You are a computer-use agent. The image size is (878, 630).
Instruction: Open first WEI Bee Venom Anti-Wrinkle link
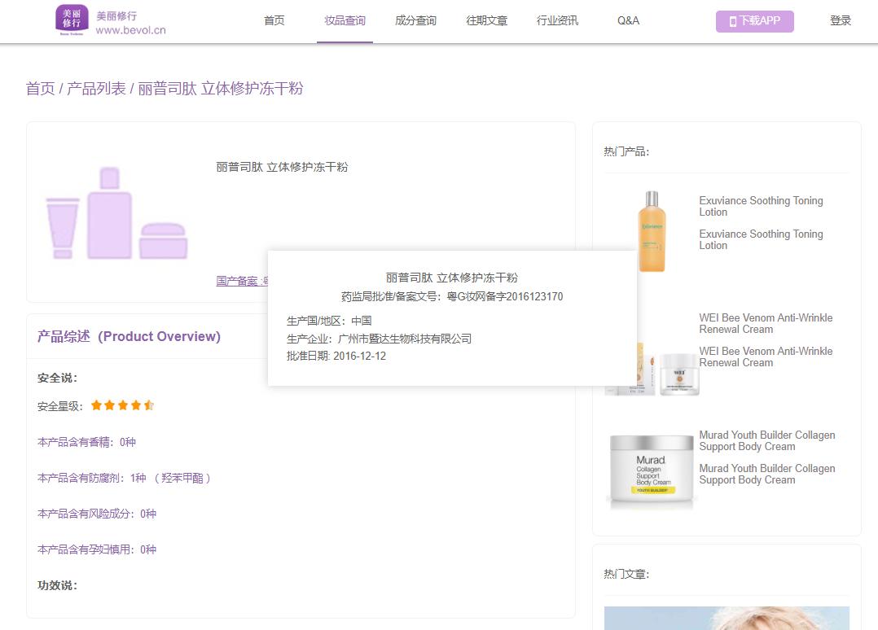(x=766, y=323)
